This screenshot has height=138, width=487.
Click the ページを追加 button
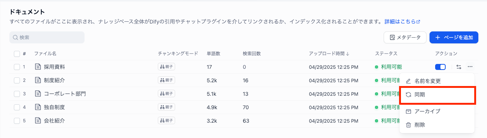point(454,37)
